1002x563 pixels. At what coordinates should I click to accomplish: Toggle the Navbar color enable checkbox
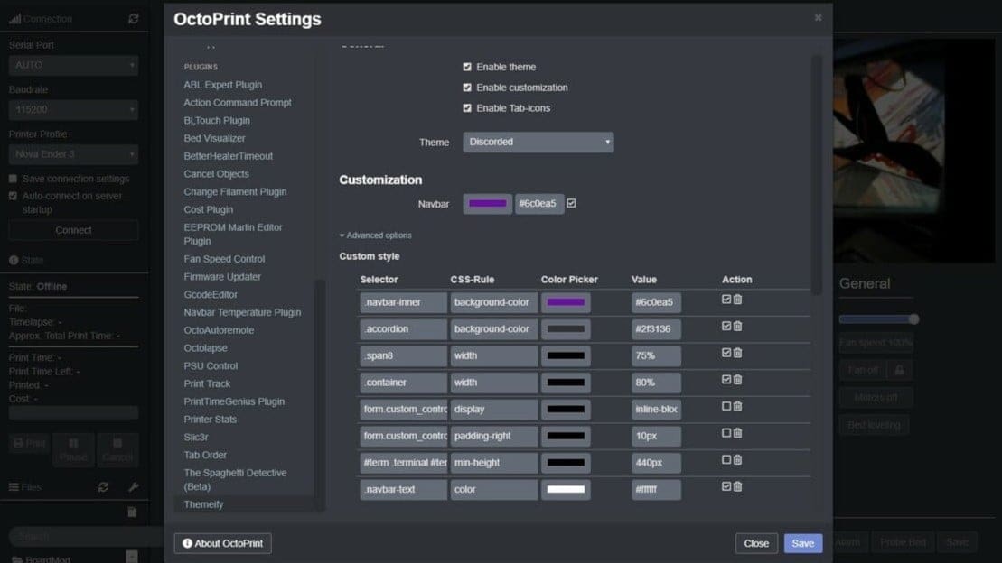point(571,203)
